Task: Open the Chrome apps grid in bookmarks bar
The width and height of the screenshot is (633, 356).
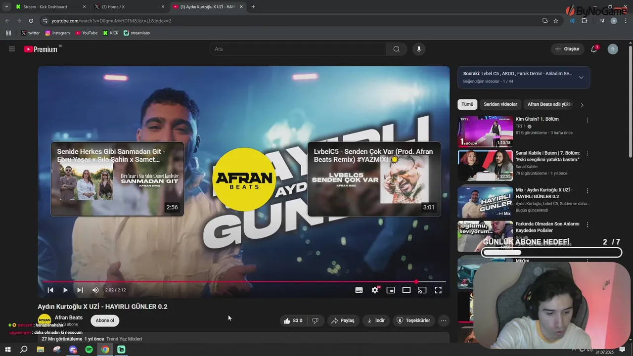Action: (x=8, y=33)
